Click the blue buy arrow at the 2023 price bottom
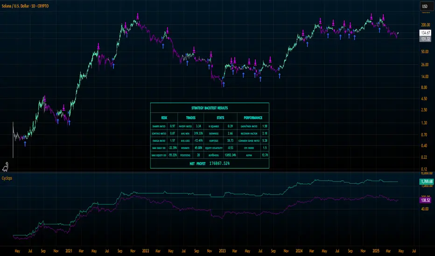 (223, 85)
